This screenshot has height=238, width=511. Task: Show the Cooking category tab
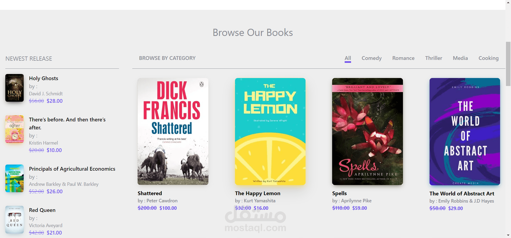[488, 58]
